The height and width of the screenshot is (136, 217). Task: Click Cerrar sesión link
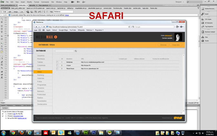pos(167,38)
